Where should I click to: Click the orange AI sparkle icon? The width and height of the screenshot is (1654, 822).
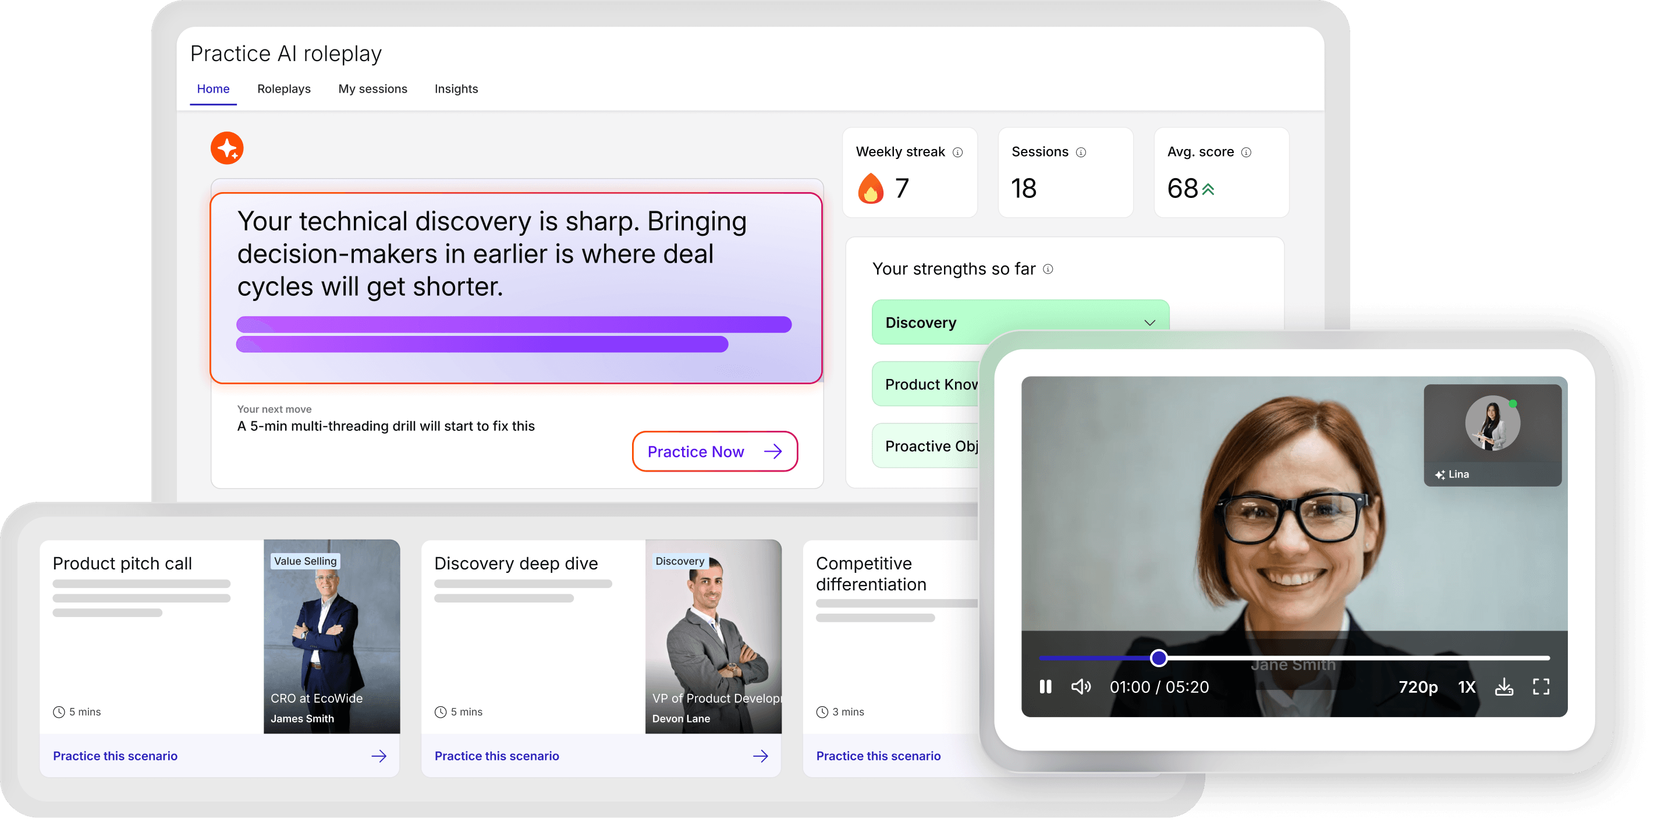click(x=226, y=148)
